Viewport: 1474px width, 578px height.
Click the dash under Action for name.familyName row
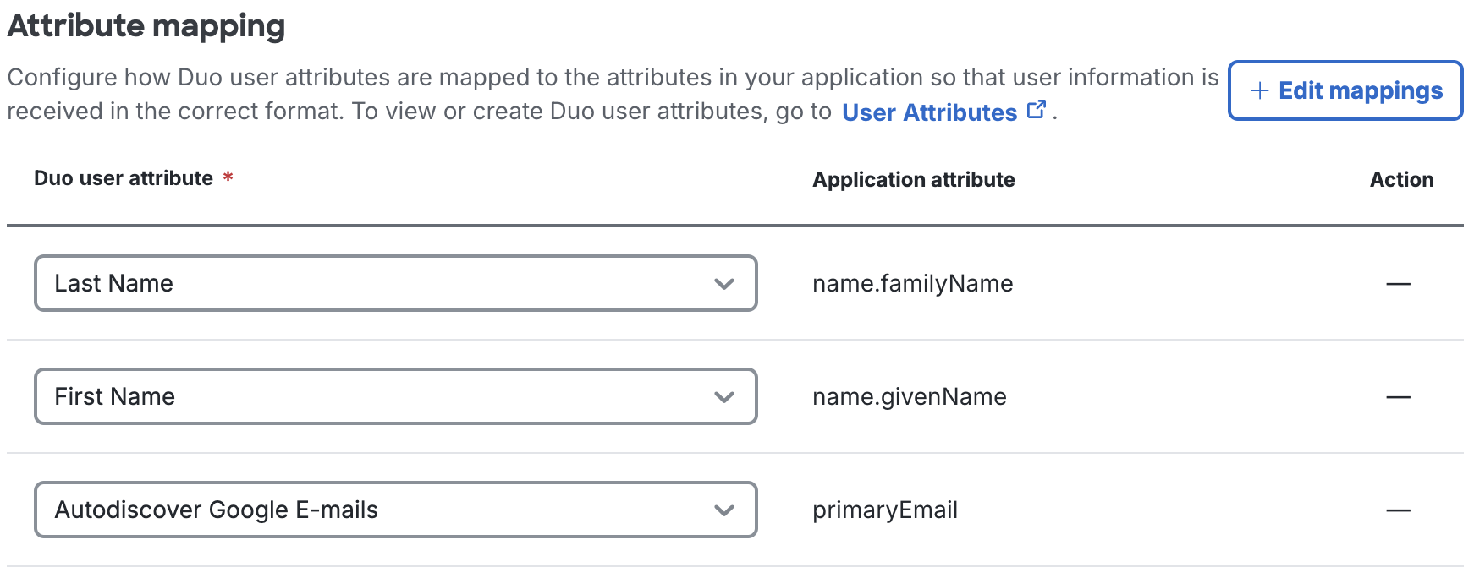pyautogui.click(x=1399, y=284)
